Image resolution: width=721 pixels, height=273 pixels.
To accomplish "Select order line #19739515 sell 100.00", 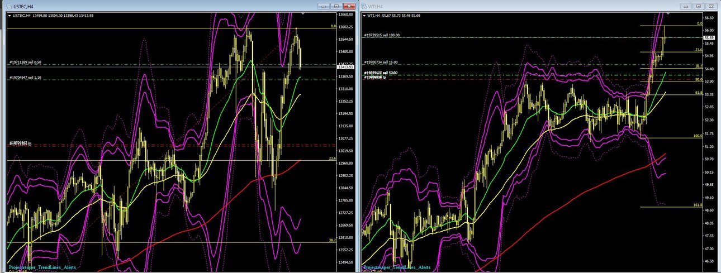I will point(382,35).
